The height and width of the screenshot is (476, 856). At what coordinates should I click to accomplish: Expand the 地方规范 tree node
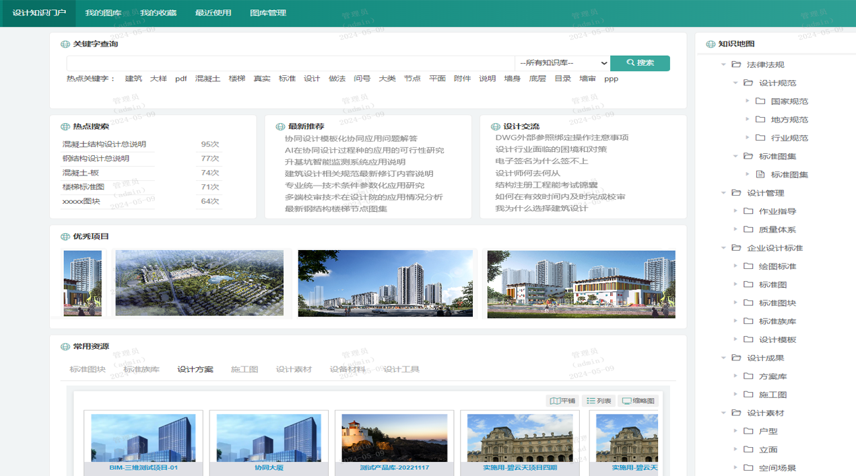(748, 120)
